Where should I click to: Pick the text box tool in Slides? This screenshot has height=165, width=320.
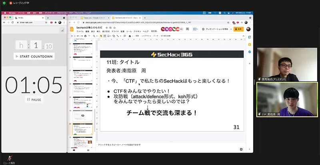pos(105,36)
